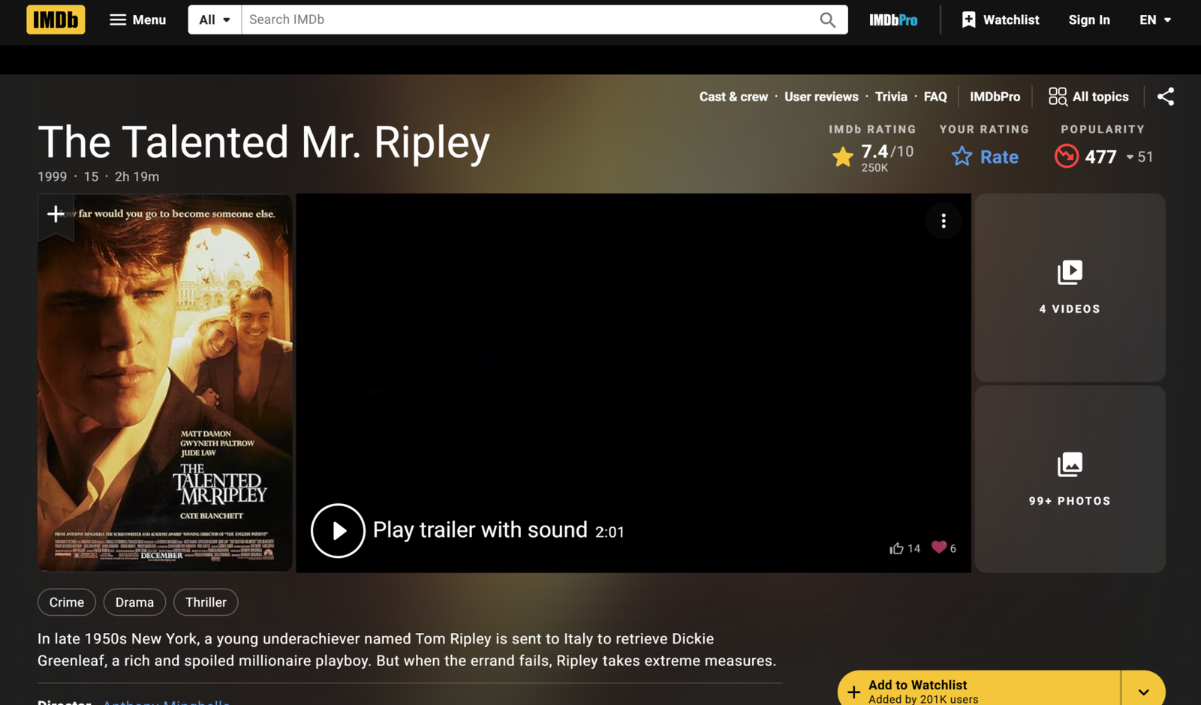Click the search magnifier icon

(x=827, y=19)
